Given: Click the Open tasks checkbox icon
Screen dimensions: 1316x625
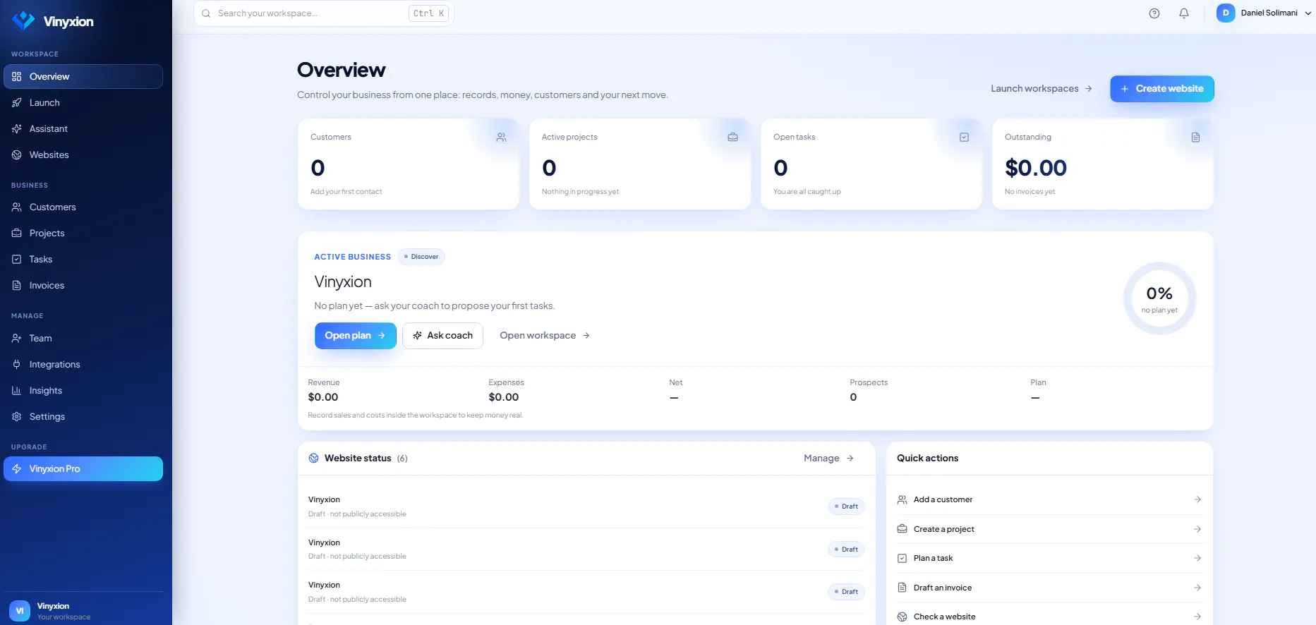Looking at the screenshot, I should click(964, 138).
